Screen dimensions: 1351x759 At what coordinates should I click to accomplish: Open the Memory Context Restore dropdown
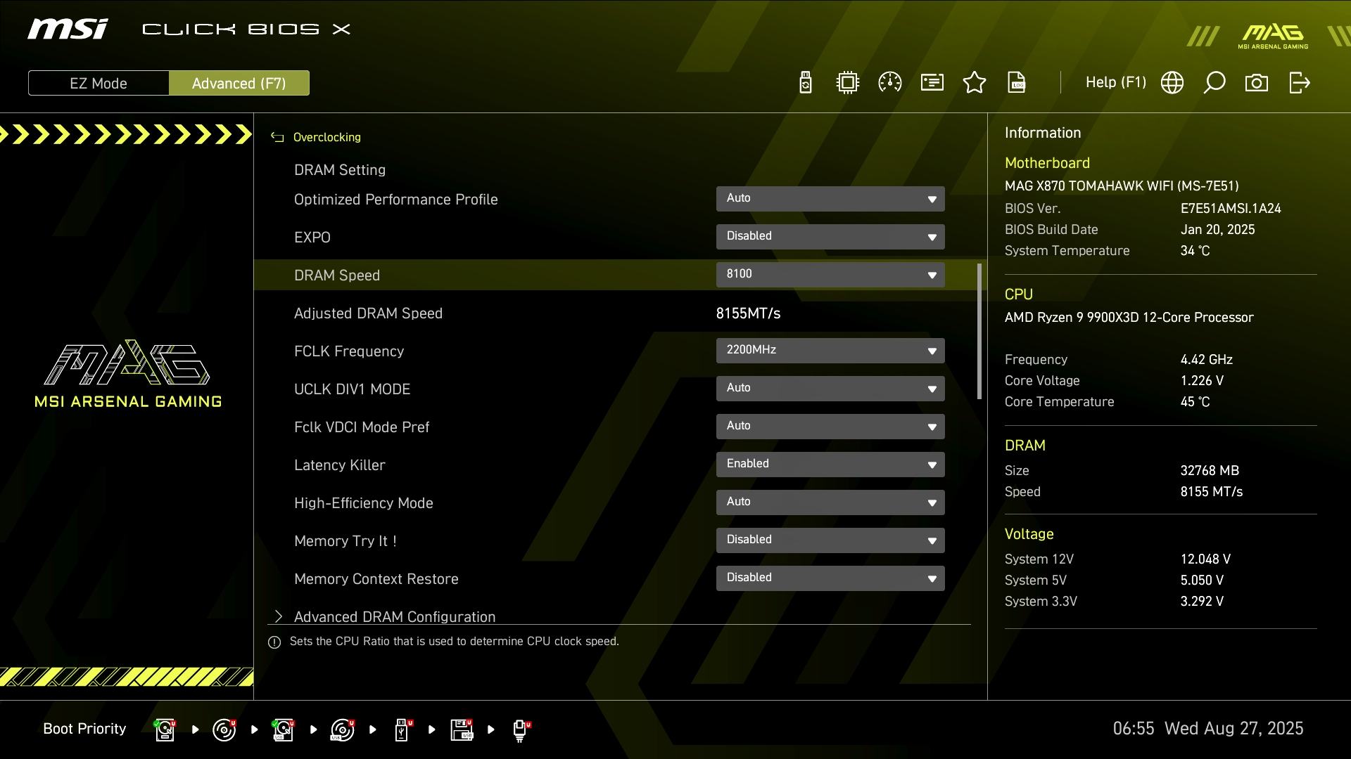point(830,578)
